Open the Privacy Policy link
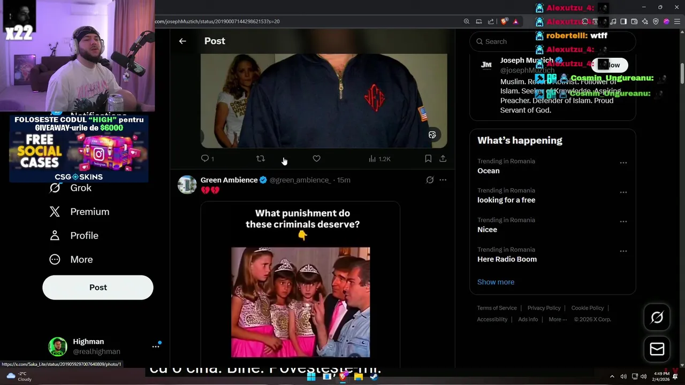Image resolution: width=685 pixels, height=385 pixels. tap(544, 308)
